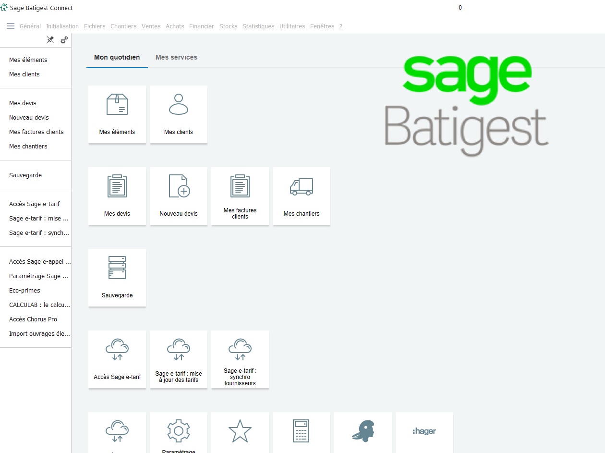Open Sage e-tarif mise à jour des tarifs tile

179,359
